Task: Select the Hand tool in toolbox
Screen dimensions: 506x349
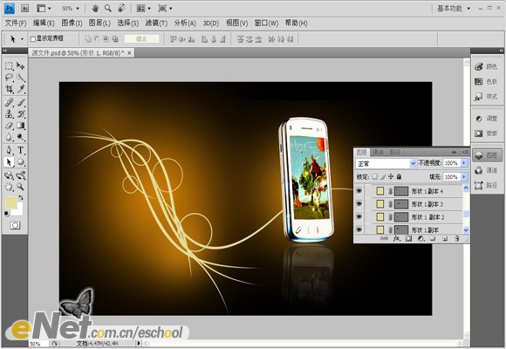Action: [9, 187]
